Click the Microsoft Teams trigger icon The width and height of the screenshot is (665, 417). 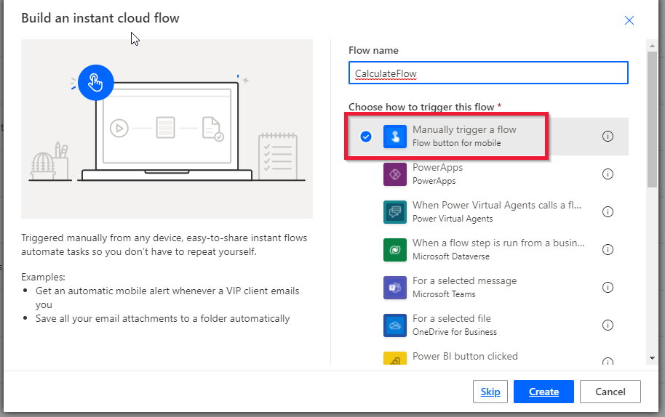(x=395, y=288)
